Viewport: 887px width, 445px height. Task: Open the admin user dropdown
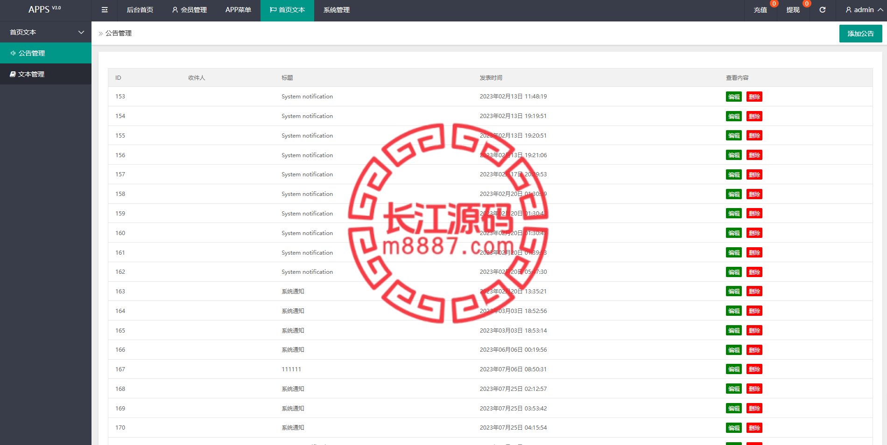tap(864, 10)
